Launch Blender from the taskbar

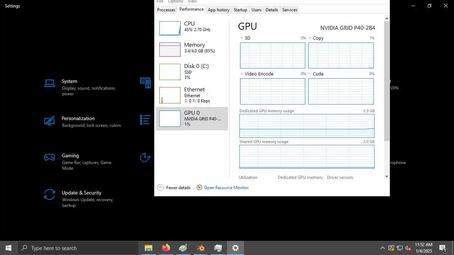(200, 248)
